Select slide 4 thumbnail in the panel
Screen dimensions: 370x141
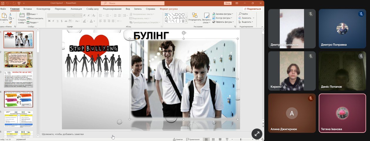click(18, 99)
